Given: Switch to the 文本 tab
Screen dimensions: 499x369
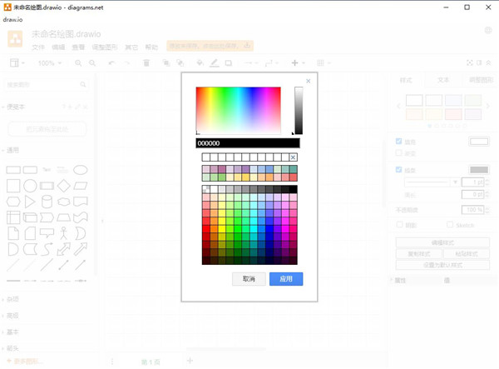Looking at the screenshot, I should [443, 80].
